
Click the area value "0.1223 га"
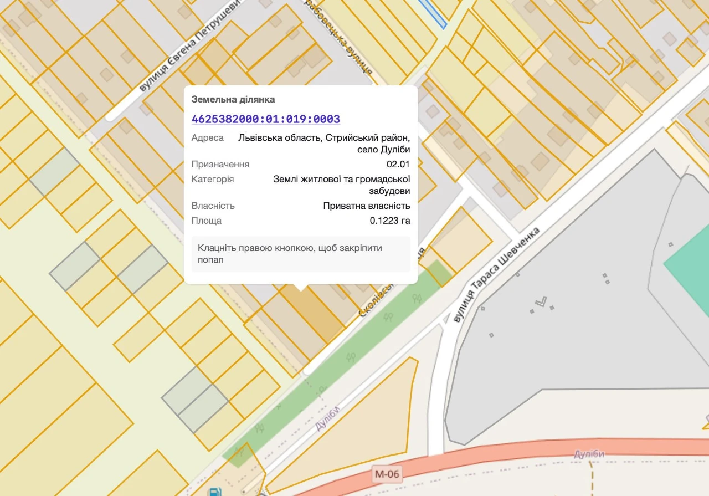(390, 221)
